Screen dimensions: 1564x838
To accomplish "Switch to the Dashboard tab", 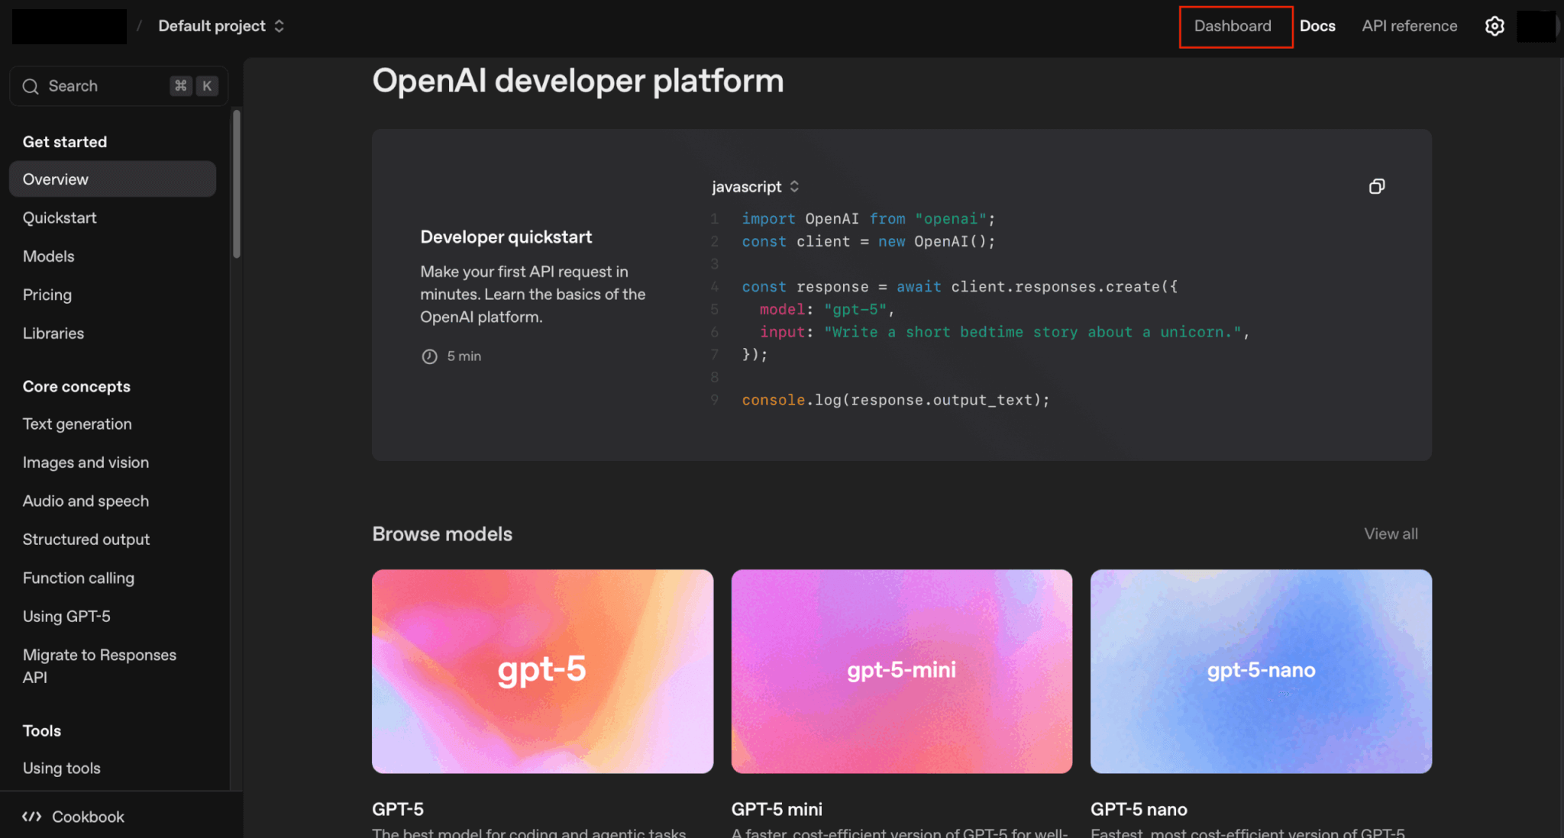I will point(1233,26).
